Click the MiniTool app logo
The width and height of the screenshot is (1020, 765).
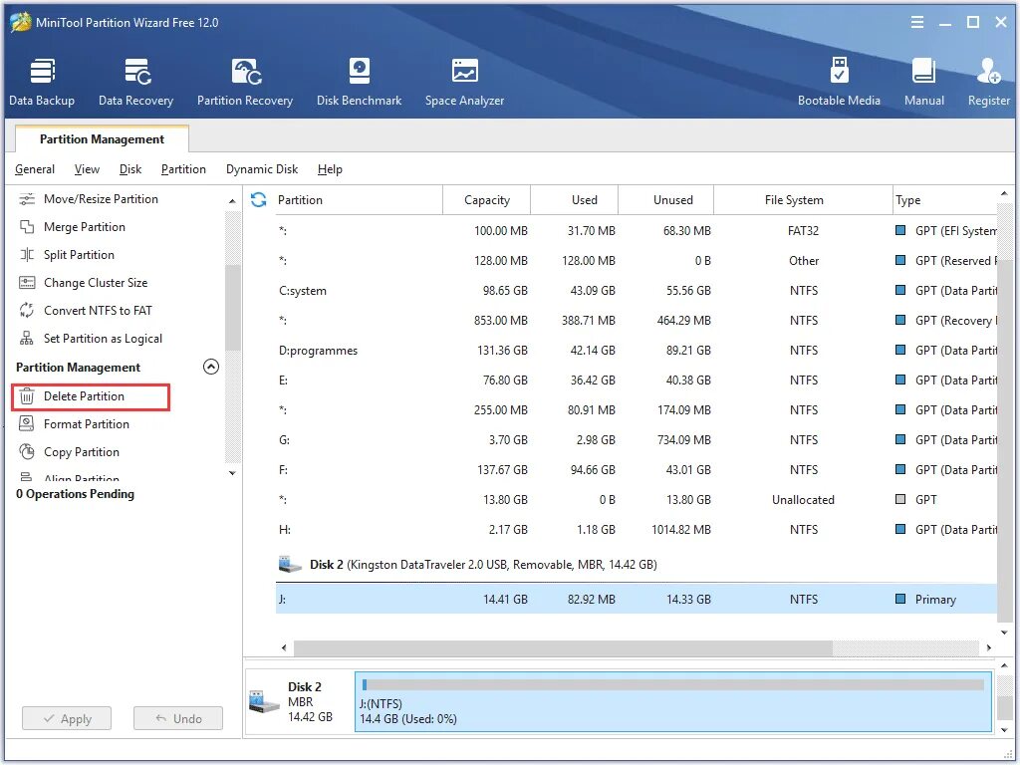tap(20, 22)
